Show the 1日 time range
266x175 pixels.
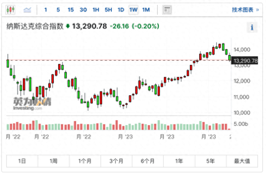22,161
